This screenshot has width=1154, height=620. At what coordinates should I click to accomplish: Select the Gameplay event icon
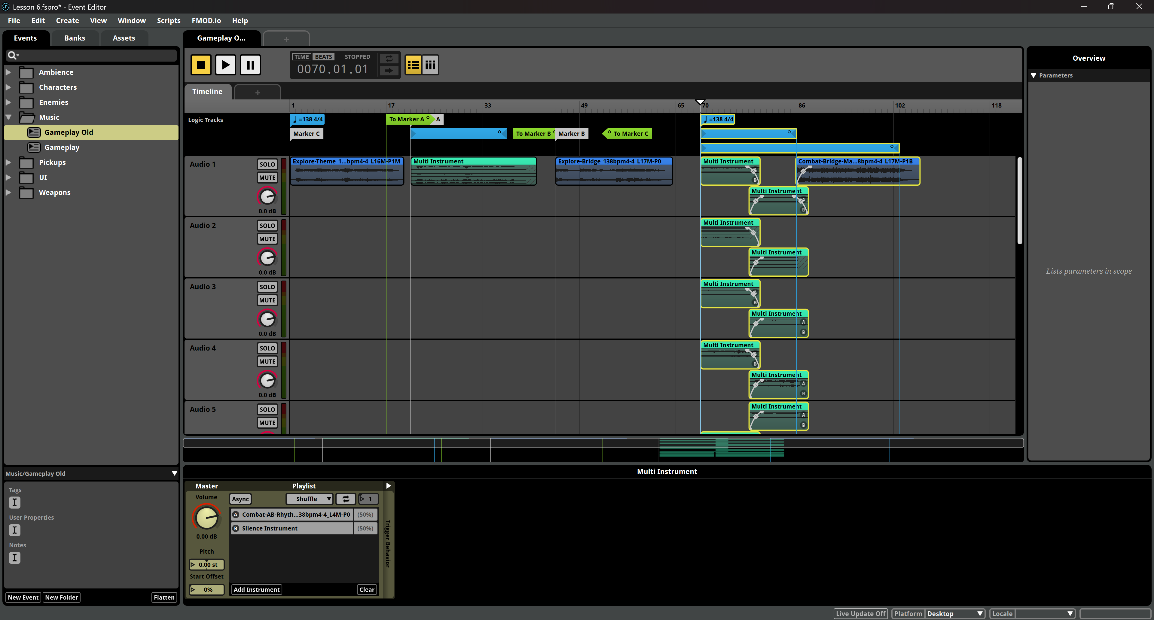(34, 147)
